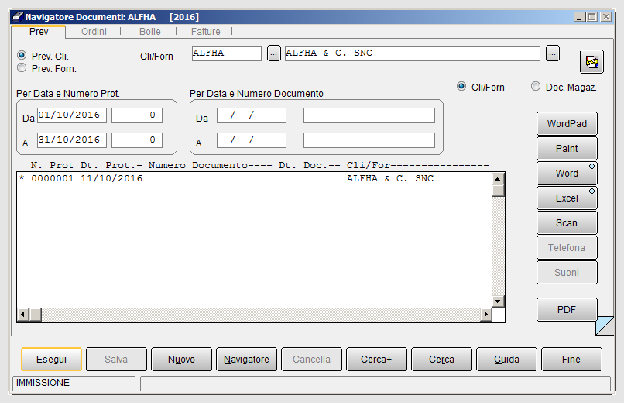Image resolution: width=624 pixels, height=403 pixels.
Task: Click the ALFHA & C. SNC name field
Action: (x=413, y=53)
